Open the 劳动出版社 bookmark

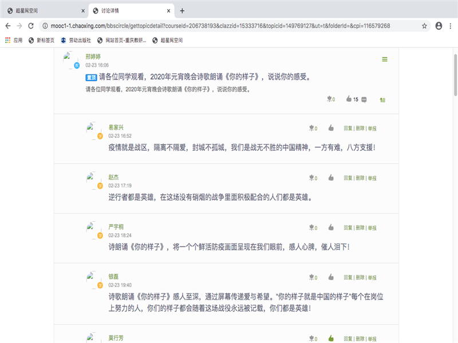[76, 41]
